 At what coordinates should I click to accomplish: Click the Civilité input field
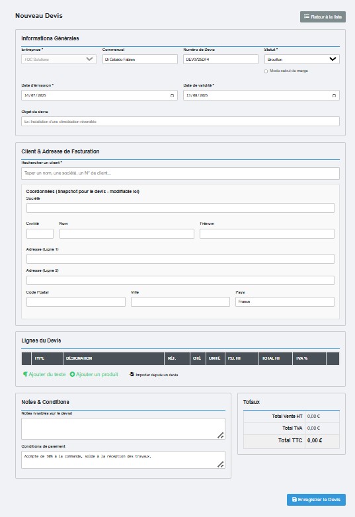click(40, 234)
